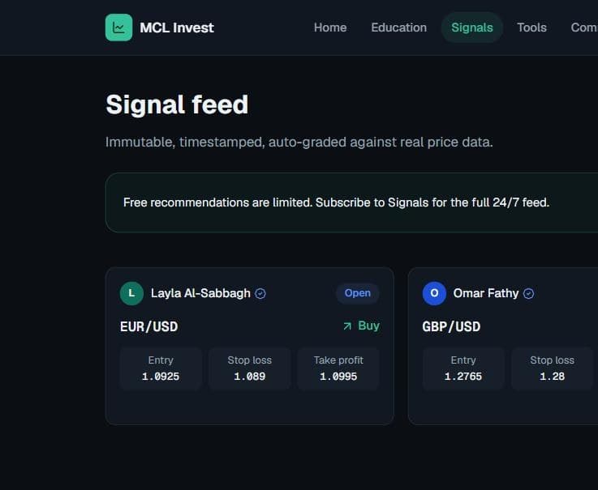Screen dimensions: 598x490
Task: Open Omar Fathy's profile name
Action: point(486,293)
